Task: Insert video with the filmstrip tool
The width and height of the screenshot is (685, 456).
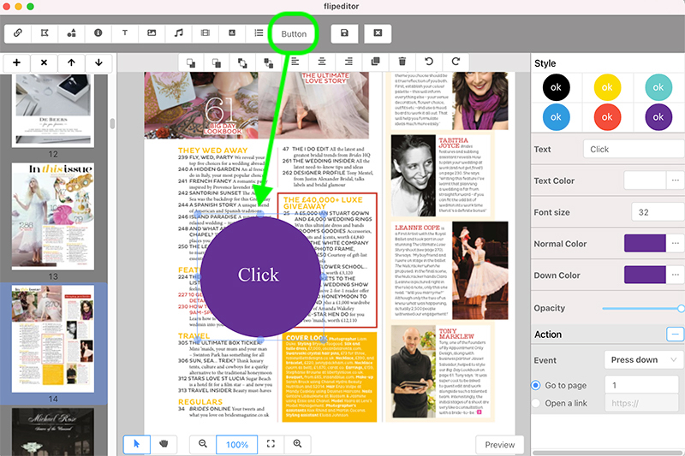Action: click(205, 33)
